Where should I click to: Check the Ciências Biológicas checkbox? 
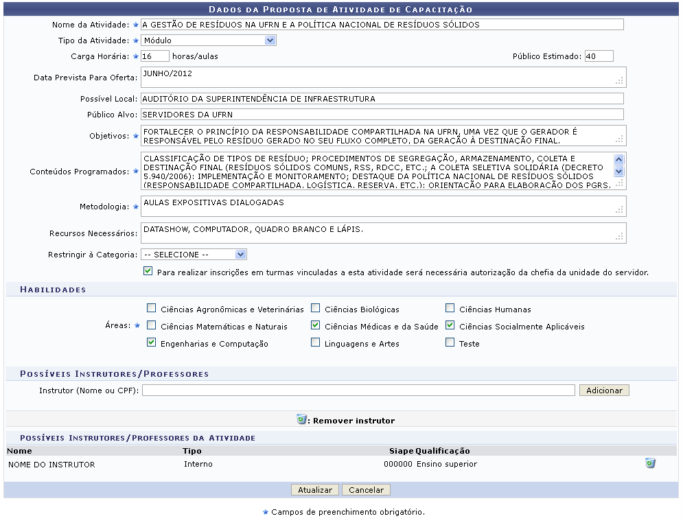(x=316, y=309)
